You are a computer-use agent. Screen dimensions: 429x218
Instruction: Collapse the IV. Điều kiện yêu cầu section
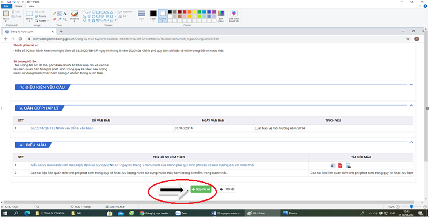pyautogui.click(x=411, y=85)
